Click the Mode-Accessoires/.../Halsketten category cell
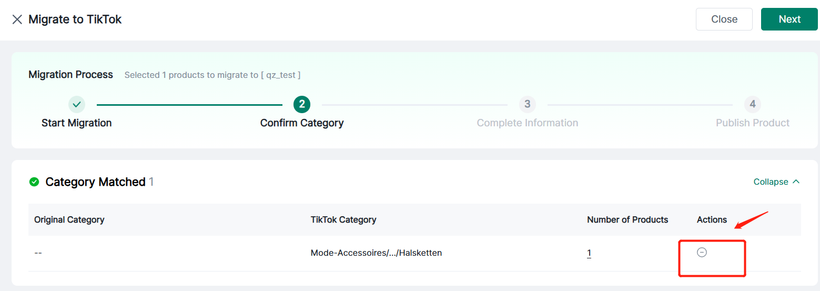This screenshot has height=291, width=820. pos(376,253)
